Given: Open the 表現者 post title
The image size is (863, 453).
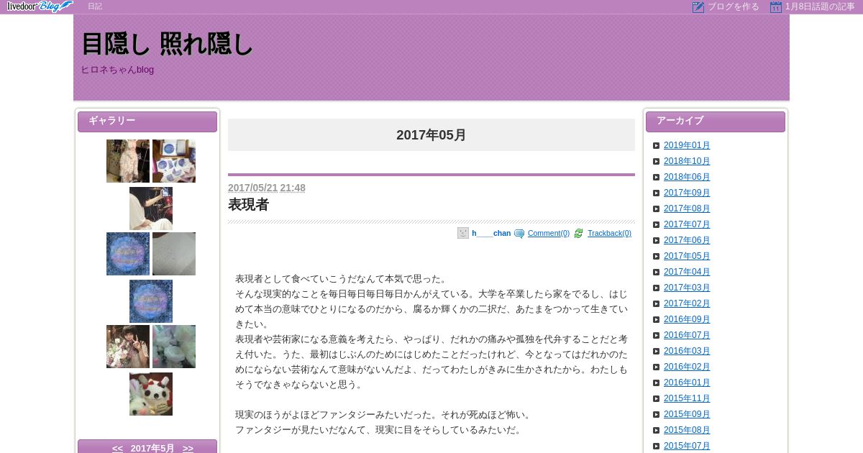Looking at the screenshot, I should click(x=248, y=205).
